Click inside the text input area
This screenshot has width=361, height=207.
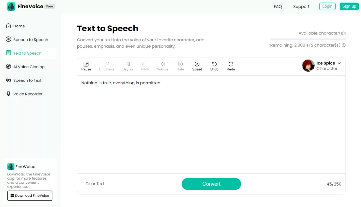[211, 124]
